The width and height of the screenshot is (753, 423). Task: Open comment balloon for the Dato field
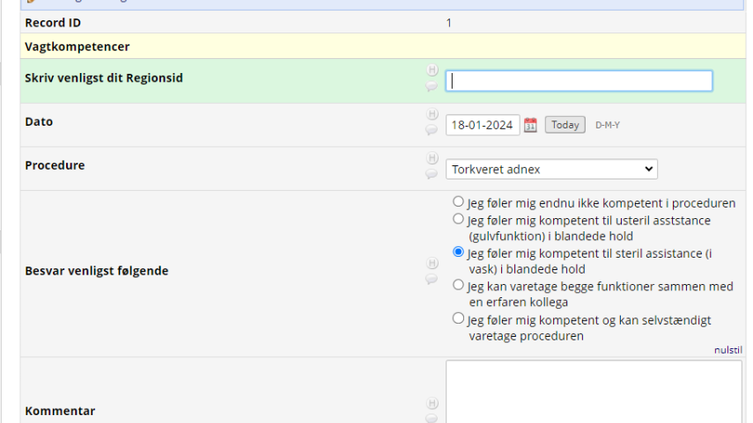[x=432, y=130]
